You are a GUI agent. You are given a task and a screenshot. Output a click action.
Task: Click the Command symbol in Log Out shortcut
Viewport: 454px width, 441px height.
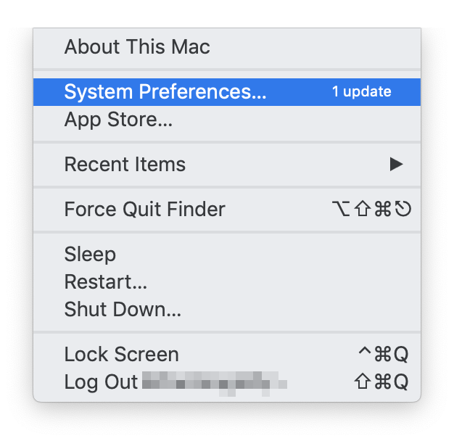pyautogui.click(x=381, y=382)
